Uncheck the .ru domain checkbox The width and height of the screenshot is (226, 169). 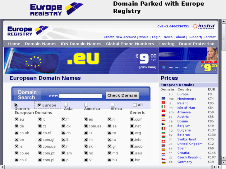(109, 140)
